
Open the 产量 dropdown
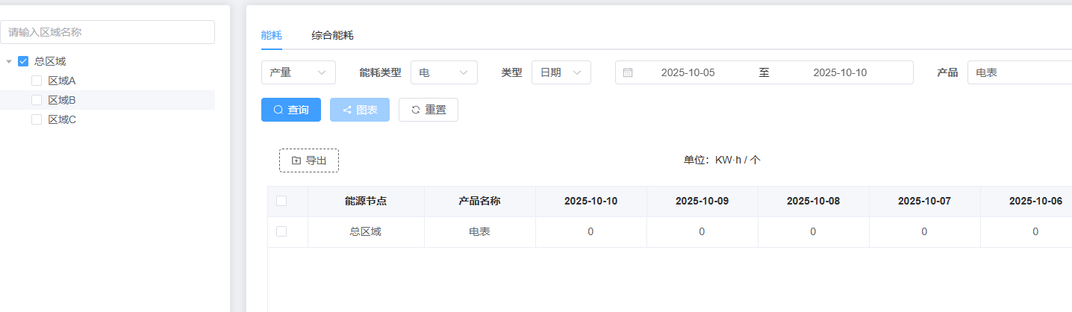coord(299,72)
